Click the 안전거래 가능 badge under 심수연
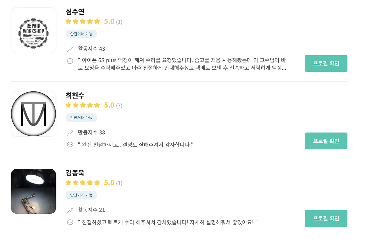This screenshot has height=243, width=368. click(x=81, y=34)
